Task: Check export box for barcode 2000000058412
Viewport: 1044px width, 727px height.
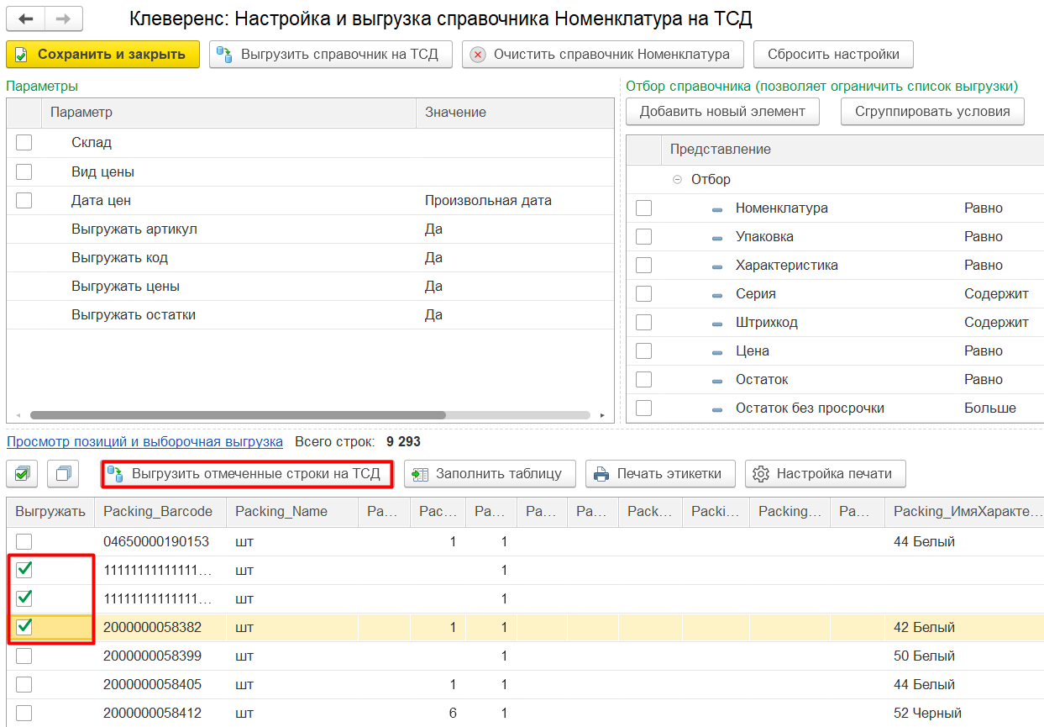Action: click(x=24, y=714)
